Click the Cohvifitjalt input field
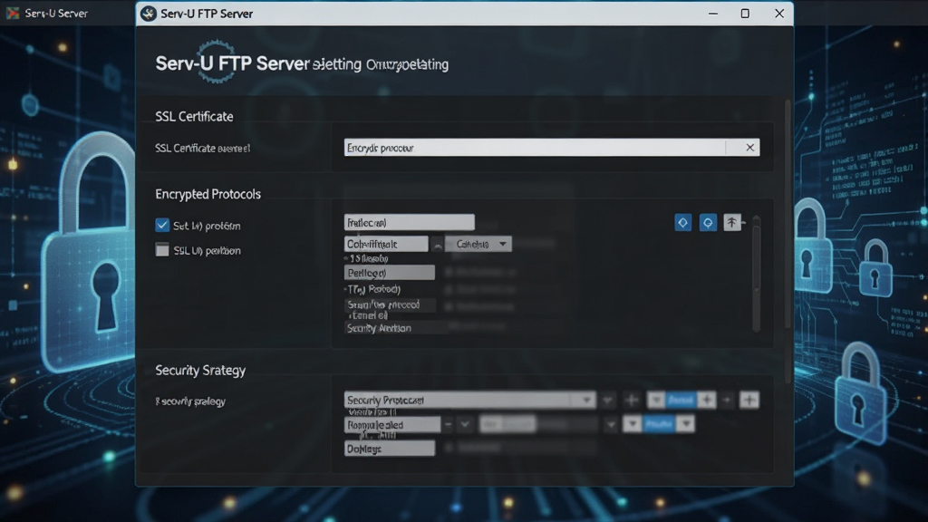 (x=386, y=244)
